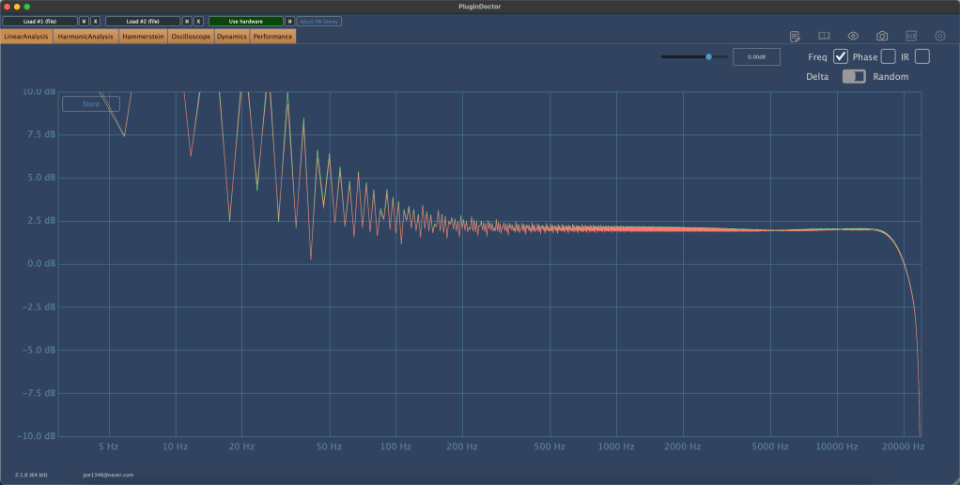Toggle the Delta/Random switch
This screenshot has width=960, height=485.
click(854, 77)
